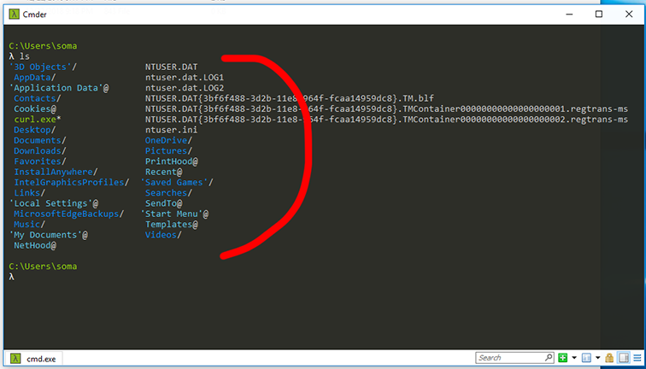Image resolution: width=646 pixels, height=369 pixels.
Task: Click the Videos folder entry
Action: click(163, 235)
